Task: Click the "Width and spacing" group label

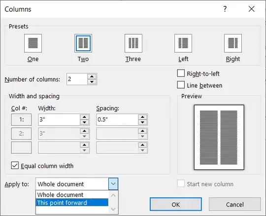Action: point(34,96)
